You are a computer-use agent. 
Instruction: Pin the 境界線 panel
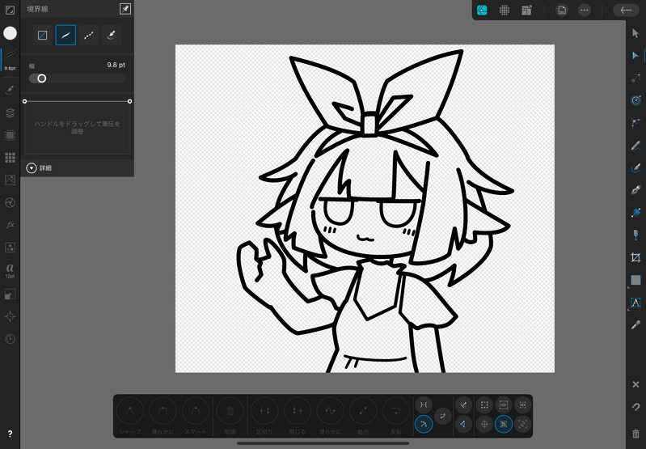pos(125,9)
